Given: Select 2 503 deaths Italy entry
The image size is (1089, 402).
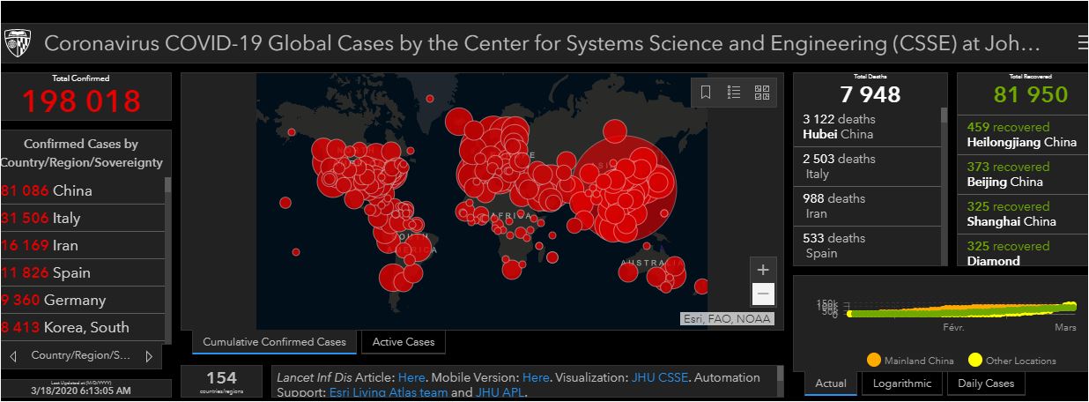Looking at the screenshot, I should point(868,167).
